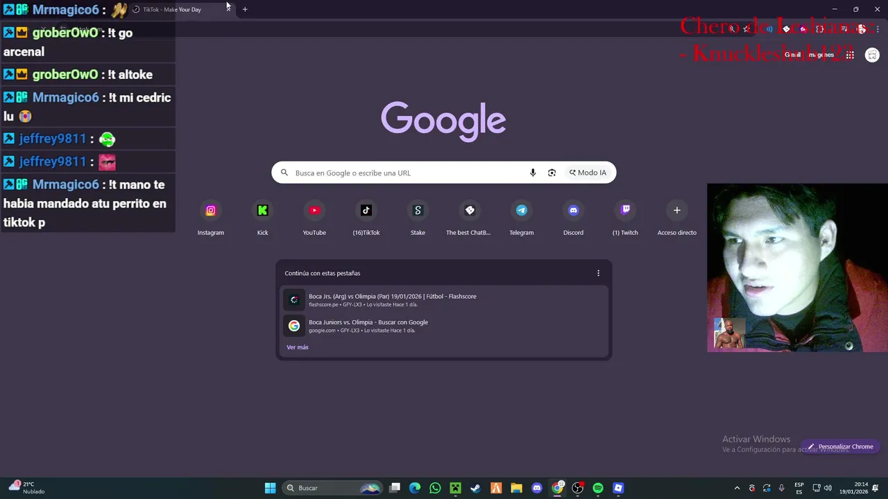Open the Stake shortcut
The width and height of the screenshot is (888, 499).
pyautogui.click(x=418, y=218)
